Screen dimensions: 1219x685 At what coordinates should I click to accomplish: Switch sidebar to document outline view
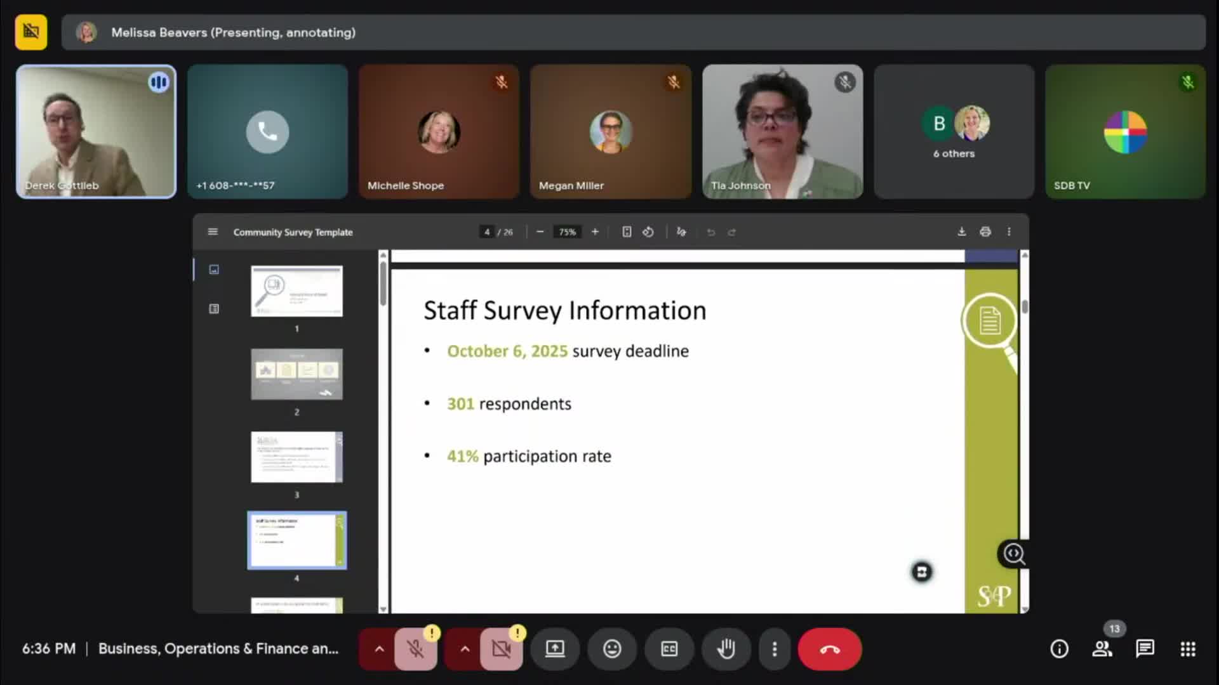point(213,309)
